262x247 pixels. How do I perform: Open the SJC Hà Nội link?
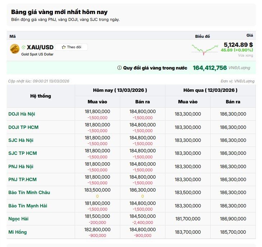click(x=21, y=140)
